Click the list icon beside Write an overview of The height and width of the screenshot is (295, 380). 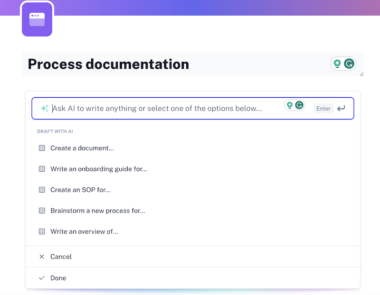tap(42, 231)
